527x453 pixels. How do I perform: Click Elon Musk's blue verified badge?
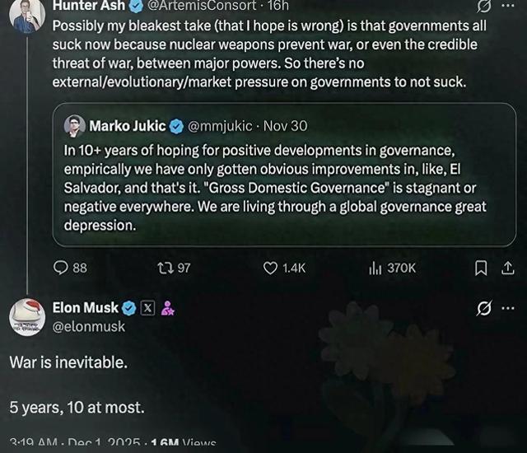(x=129, y=309)
